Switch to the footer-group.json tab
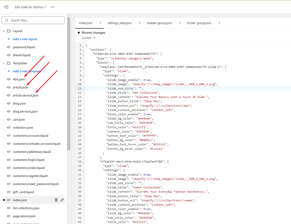The image size is (291, 224). pos(199,23)
